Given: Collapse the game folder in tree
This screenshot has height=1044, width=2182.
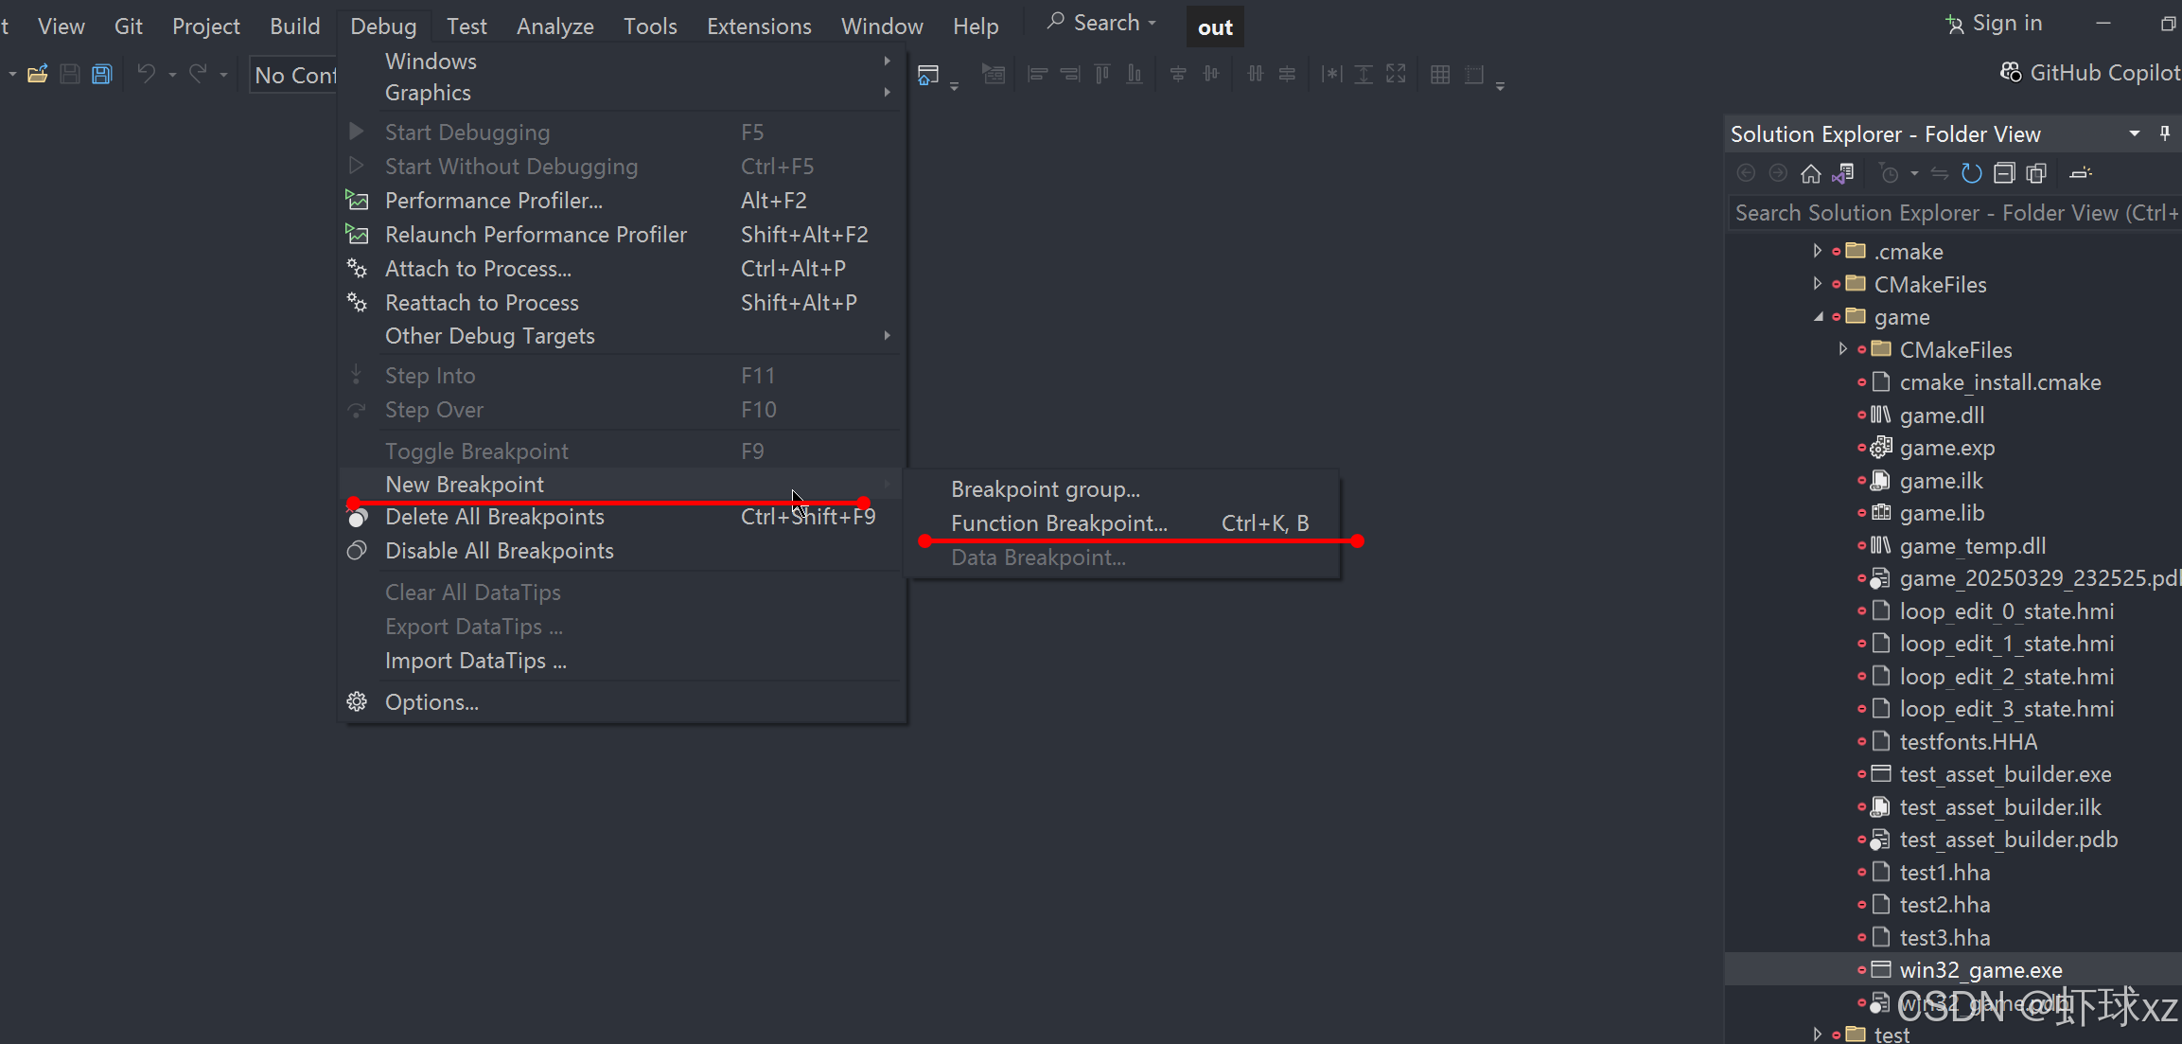Looking at the screenshot, I should [x=1817, y=317].
